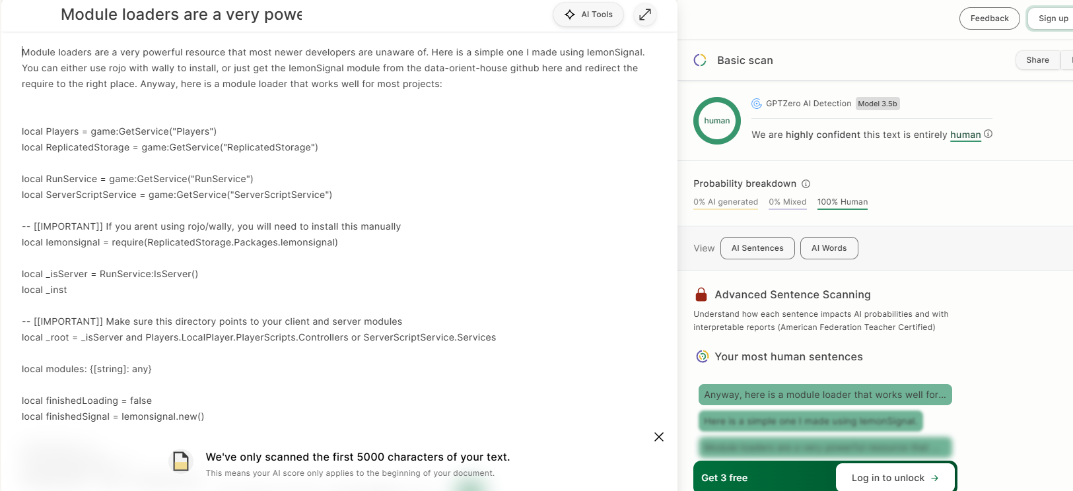Viewport: 1073px width, 491px height.
Task: Click the underlined human link
Action: pos(965,135)
